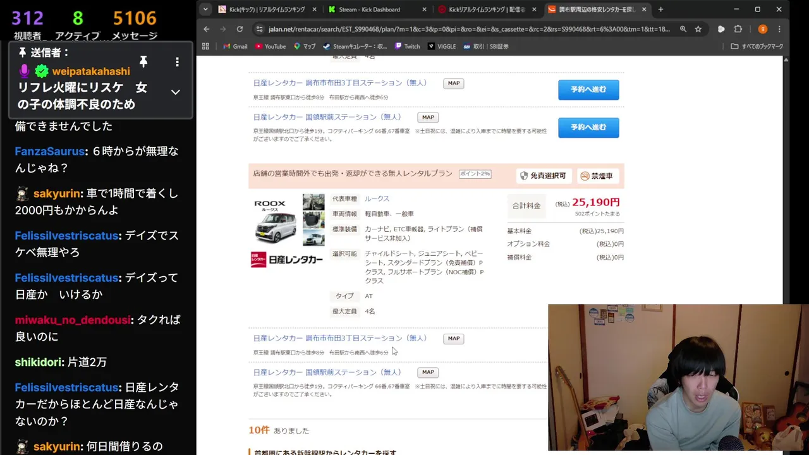Open the Chrome profile avatar

(763, 29)
